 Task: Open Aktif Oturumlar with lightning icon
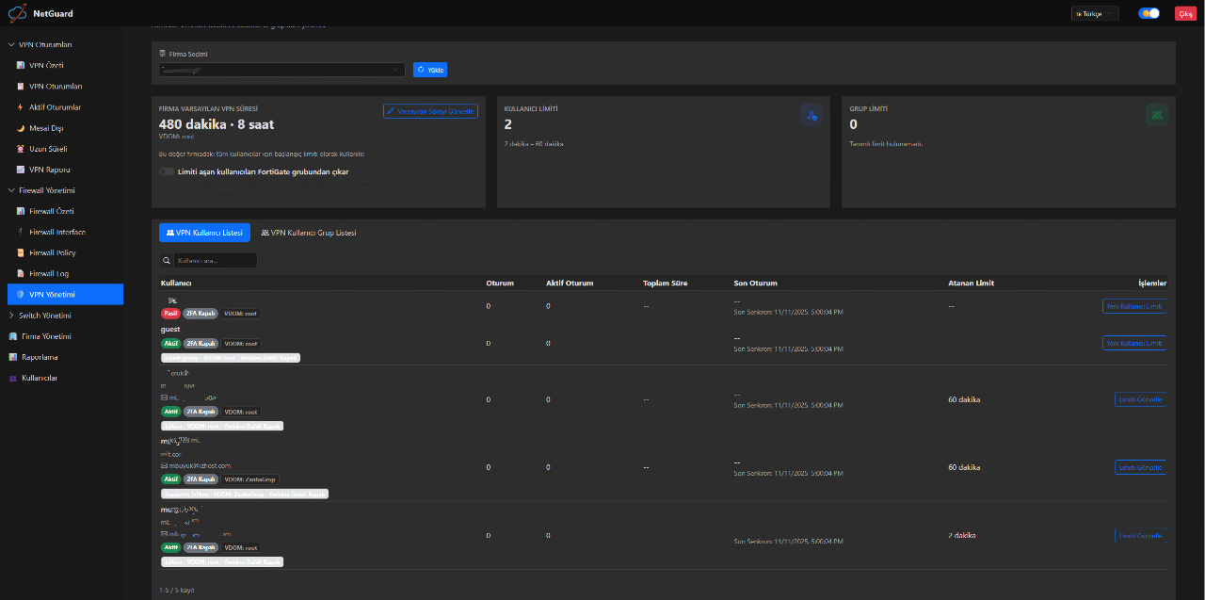55,107
